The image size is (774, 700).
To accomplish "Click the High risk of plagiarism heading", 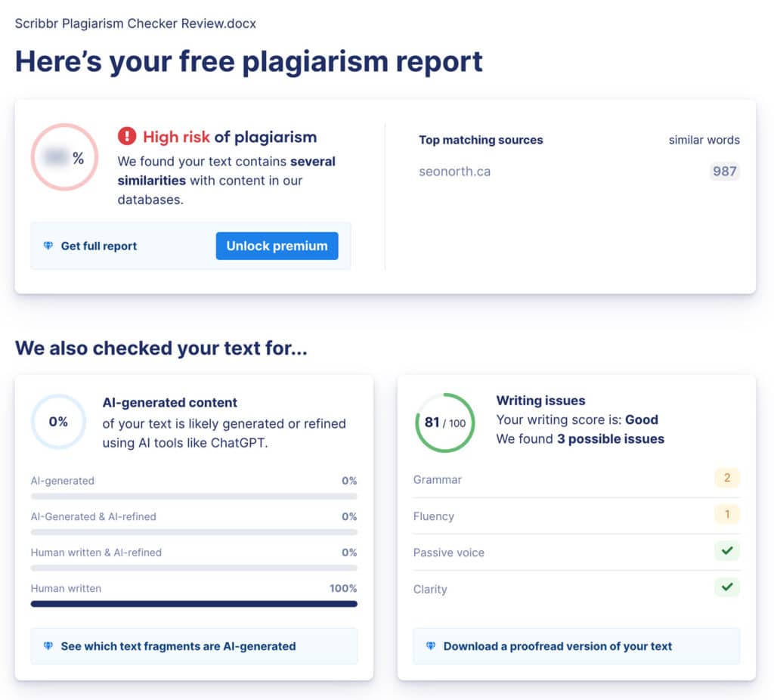I will coord(230,137).
